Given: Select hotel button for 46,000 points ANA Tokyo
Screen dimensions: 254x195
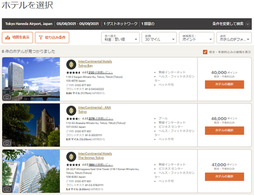Looking at the screenshot, I should point(224,131).
